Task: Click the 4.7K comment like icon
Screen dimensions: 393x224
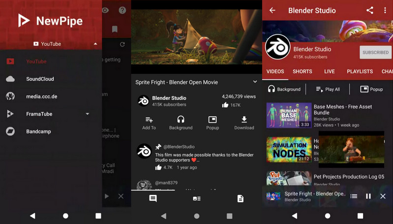Action: (158, 167)
